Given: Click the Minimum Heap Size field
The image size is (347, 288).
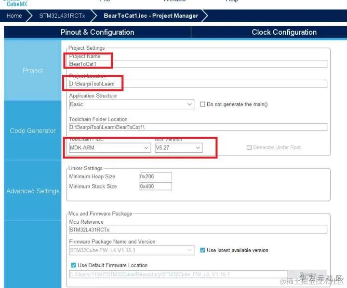Looking at the screenshot, I should tap(156, 176).
